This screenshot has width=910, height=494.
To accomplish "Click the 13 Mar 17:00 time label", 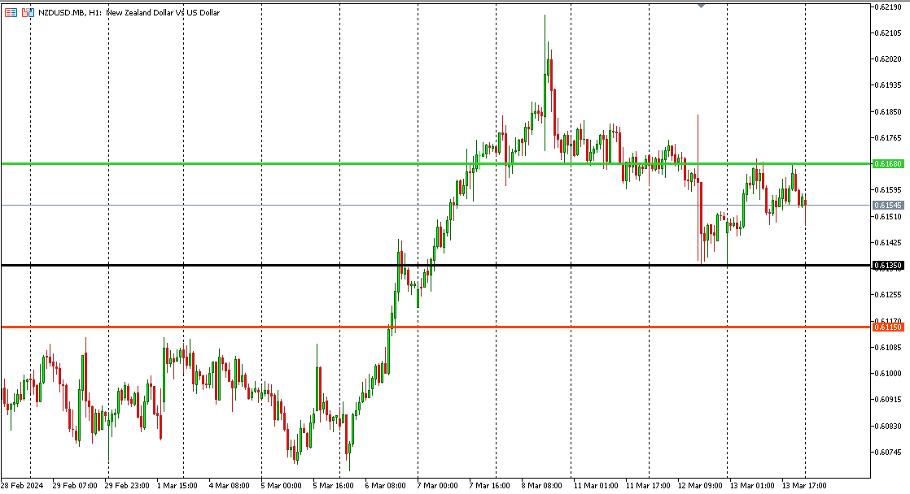I will coord(805,485).
